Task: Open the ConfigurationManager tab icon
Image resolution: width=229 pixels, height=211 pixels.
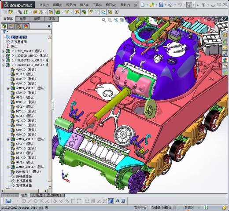Action: [18, 26]
